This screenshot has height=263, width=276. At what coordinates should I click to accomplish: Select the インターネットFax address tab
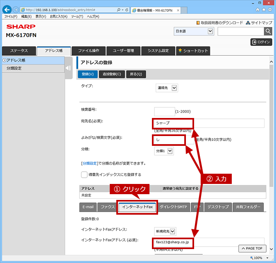tap(137, 207)
